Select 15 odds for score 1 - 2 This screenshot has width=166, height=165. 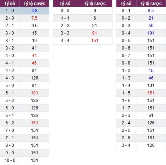(x=151, y=71)
